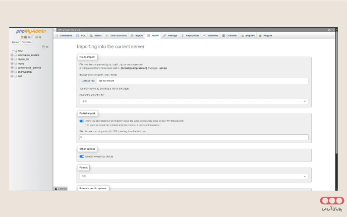Click the Server: 127.0.0.1 breadcrumb link
347x217 pixels.
click(x=69, y=30)
